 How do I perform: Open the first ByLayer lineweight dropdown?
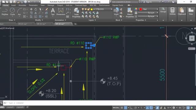pyautogui.click(x=157, y=13)
